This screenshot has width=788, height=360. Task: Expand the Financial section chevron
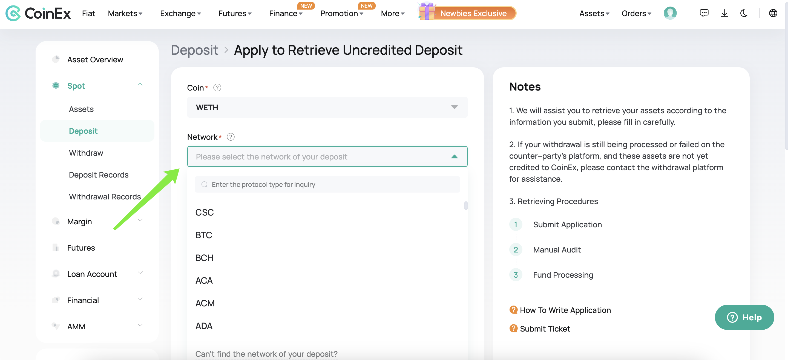pyautogui.click(x=140, y=299)
